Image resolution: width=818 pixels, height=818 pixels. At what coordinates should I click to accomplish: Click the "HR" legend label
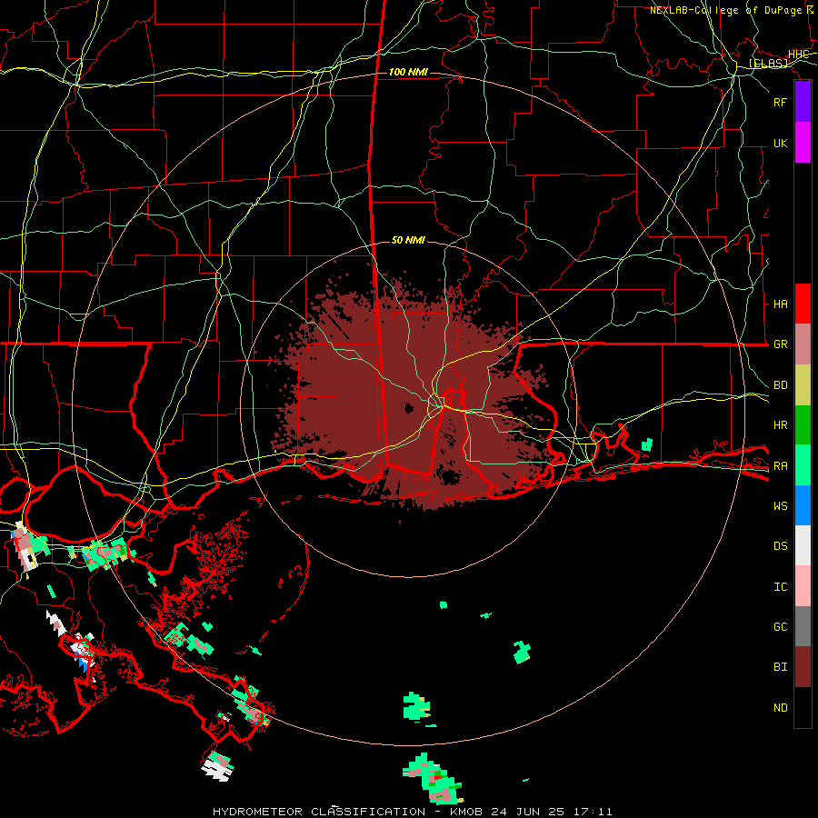point(780,425)
